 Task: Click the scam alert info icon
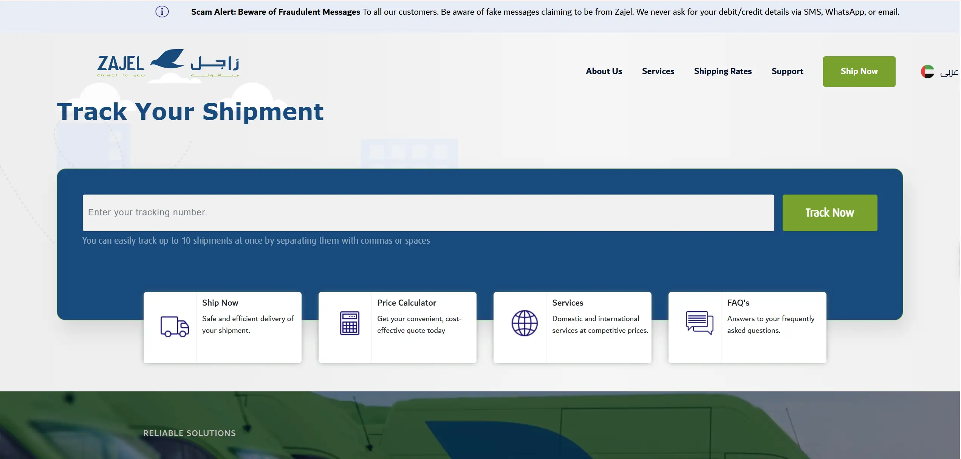tap(162, 12)
